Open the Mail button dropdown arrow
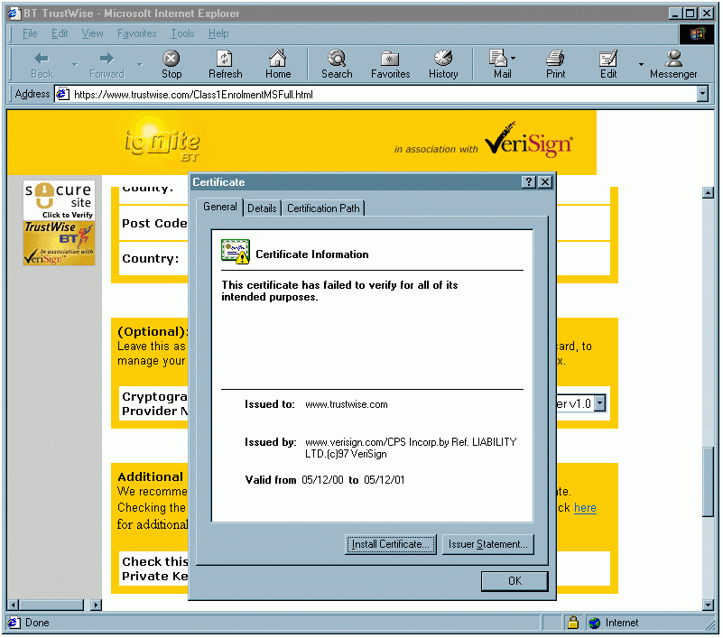The height and width of the screenshot is (638, 723). coord(514,59)
